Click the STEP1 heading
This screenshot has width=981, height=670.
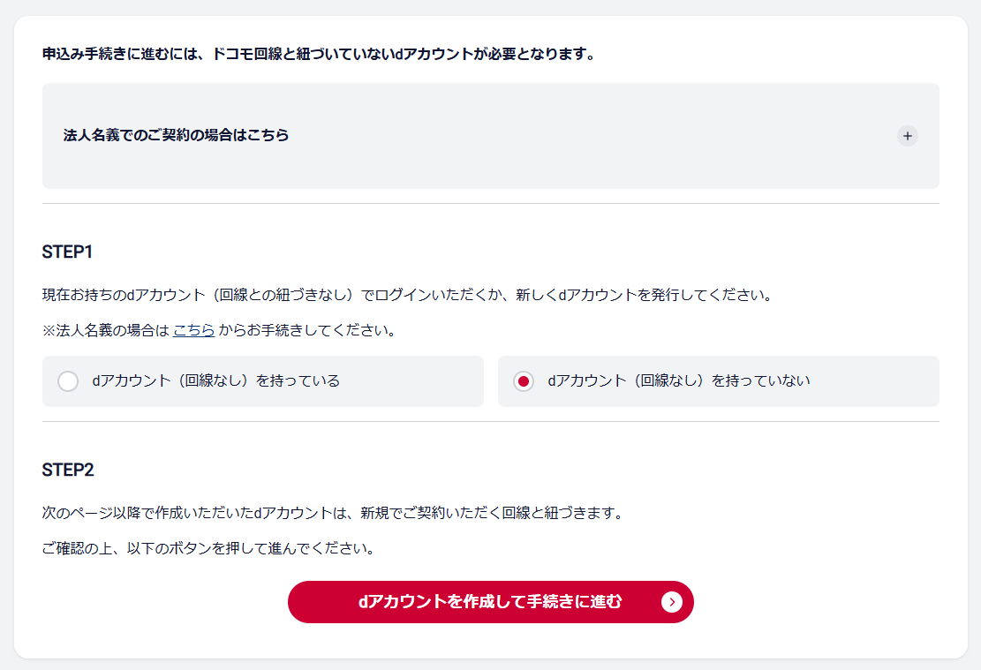(67, 252)
